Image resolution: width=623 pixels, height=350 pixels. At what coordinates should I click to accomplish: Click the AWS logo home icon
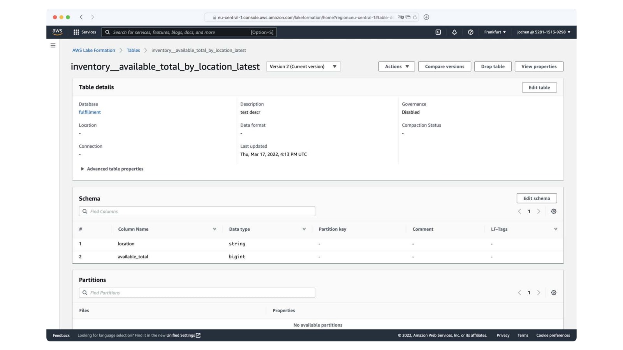tap(57, 32)
